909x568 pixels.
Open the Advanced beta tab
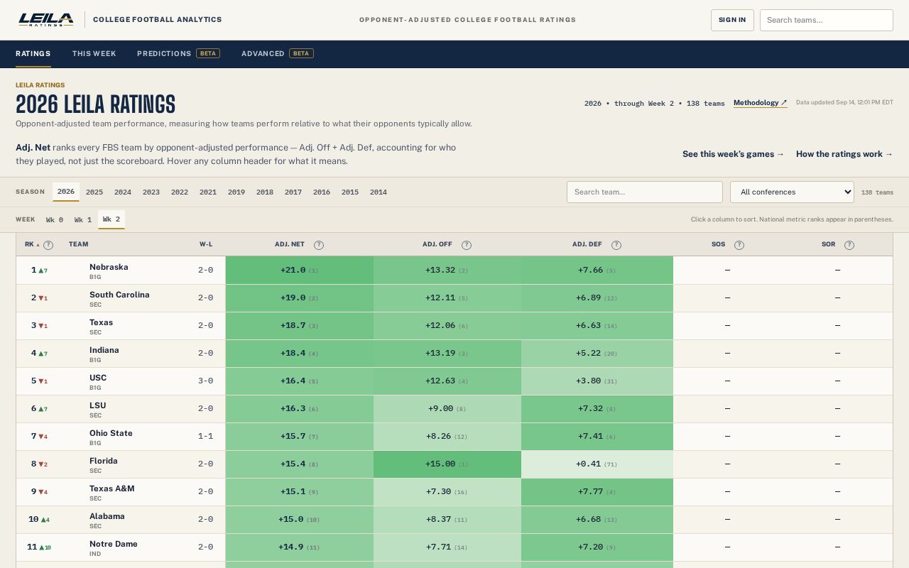pyautogui.click(x=277, y=53)
